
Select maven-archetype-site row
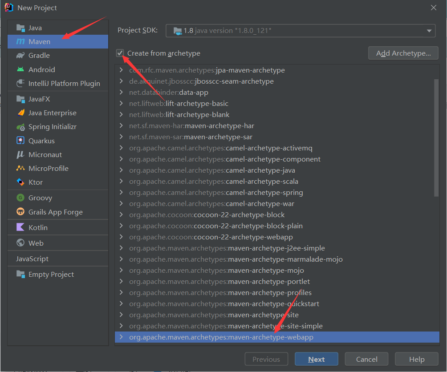pos(277,315)
